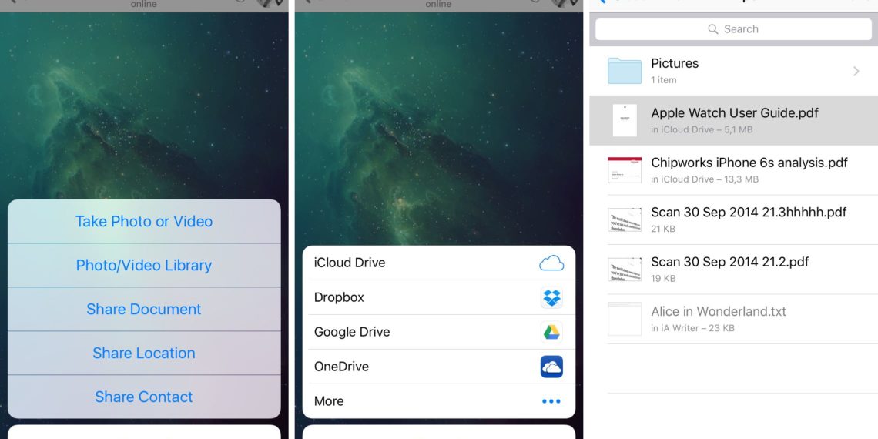This screenshot has height=439, width=878.
Task: Choose Google Drive from the list
Action: (438, 332)
